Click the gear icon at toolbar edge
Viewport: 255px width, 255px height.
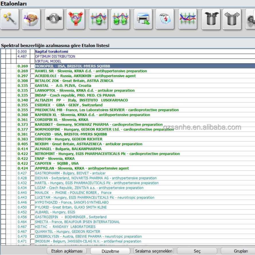coord(250,19)
